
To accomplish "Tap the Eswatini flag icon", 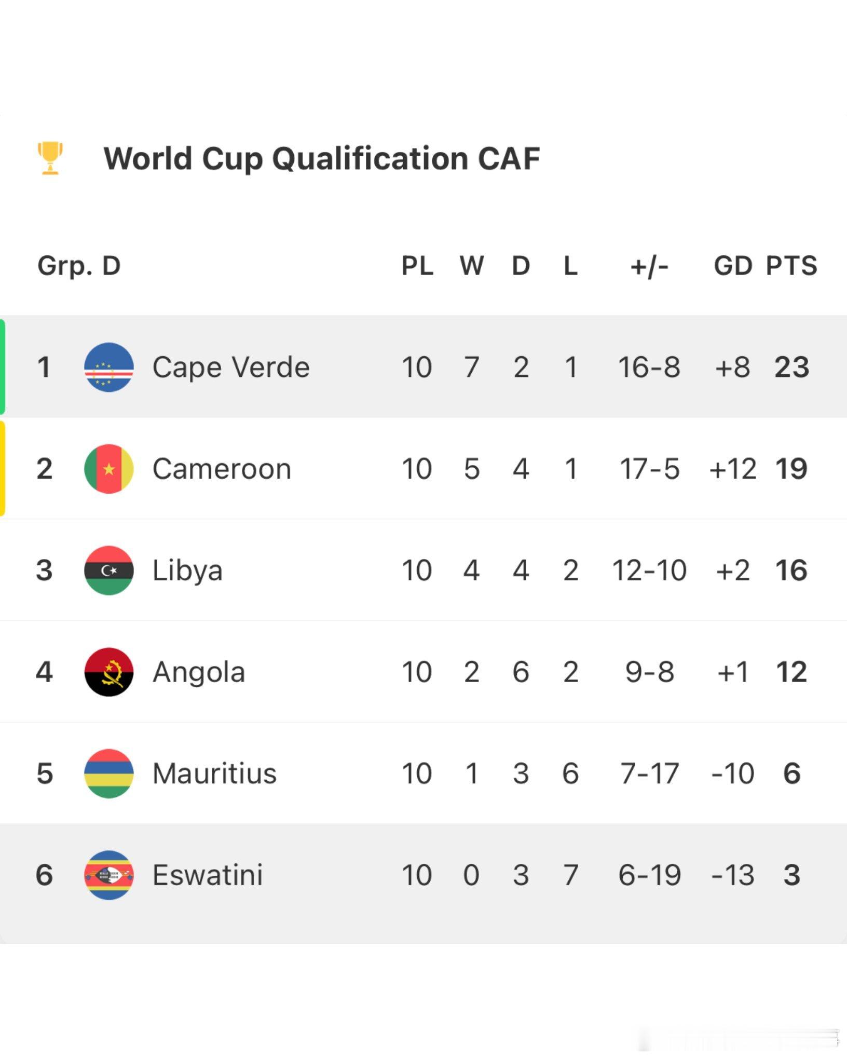I will pyautogui.click(x=109, y=875).
